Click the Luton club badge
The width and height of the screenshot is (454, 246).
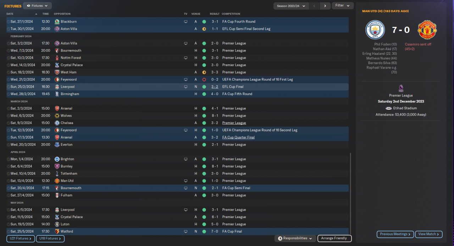point(57,224)
